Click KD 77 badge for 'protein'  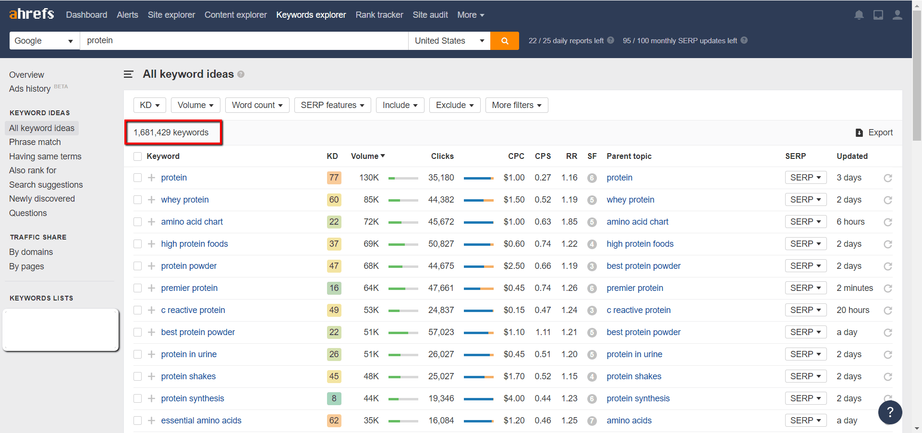coord(334,178)
